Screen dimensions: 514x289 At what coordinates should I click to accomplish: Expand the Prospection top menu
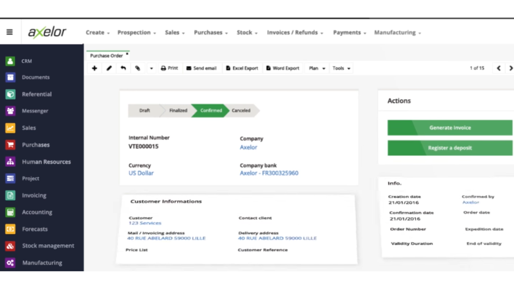point(137,32)
